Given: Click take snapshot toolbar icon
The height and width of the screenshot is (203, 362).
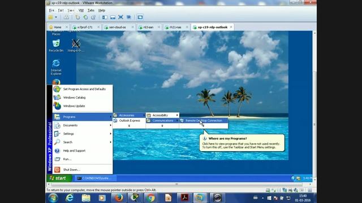Looking at the screenshot, I should [78, 17].
